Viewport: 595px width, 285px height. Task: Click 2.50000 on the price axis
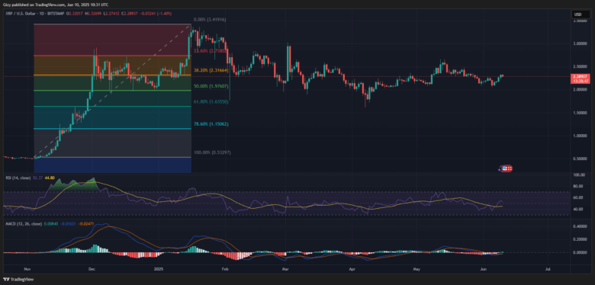coord(580,67)
